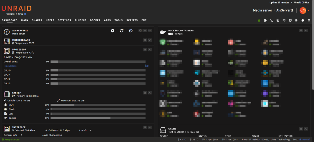Screen dimensions: 314x142
Task: Toggle the All Apps switch
Action: [171, 34]
